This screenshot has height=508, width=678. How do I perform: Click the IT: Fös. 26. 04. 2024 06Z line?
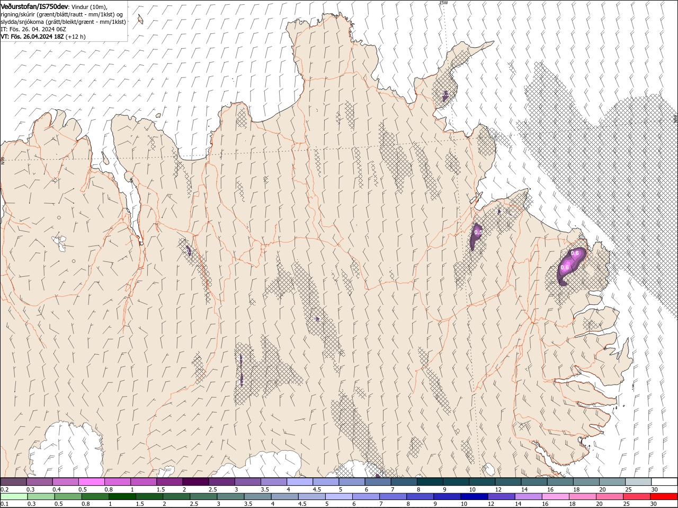(x=33, y=29)
